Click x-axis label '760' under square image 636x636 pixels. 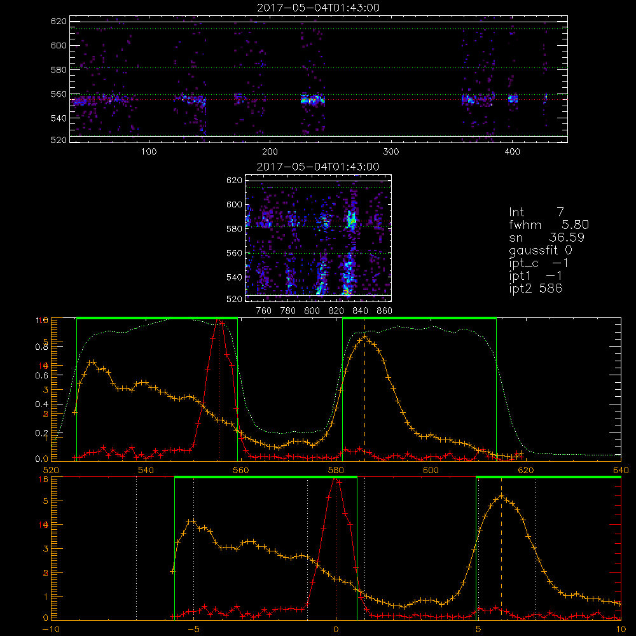(264, 311)
